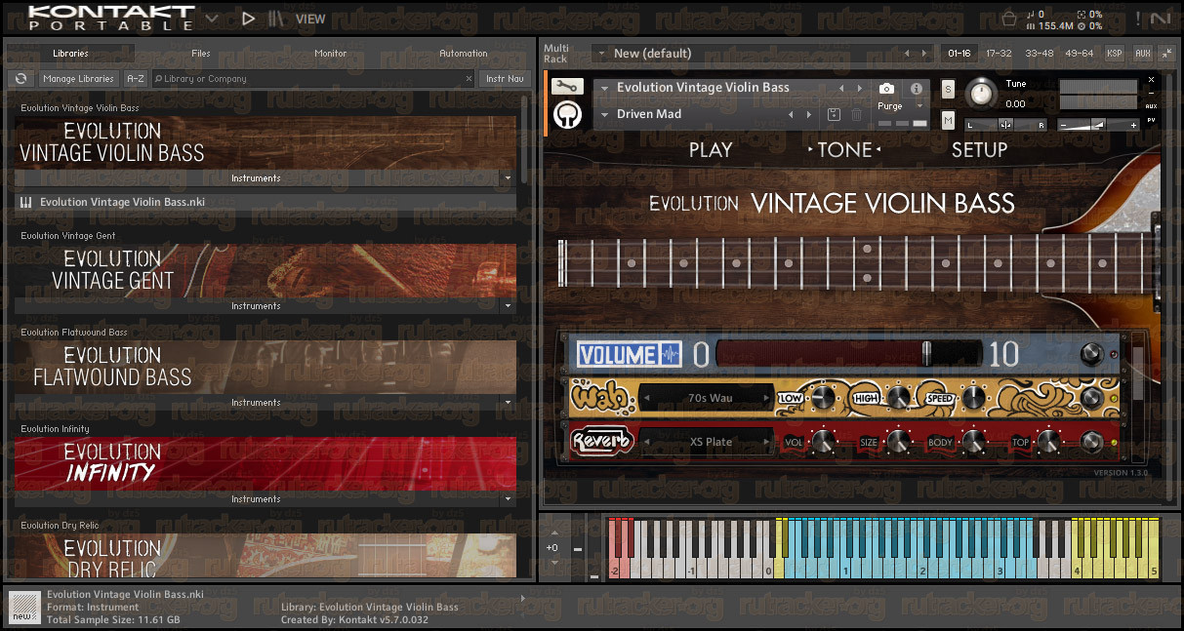This screenshot has width=1184, height=631.
Task: Toggle the PV button on instrument header
Action: pyautogui.click(x=1152, y=120)
